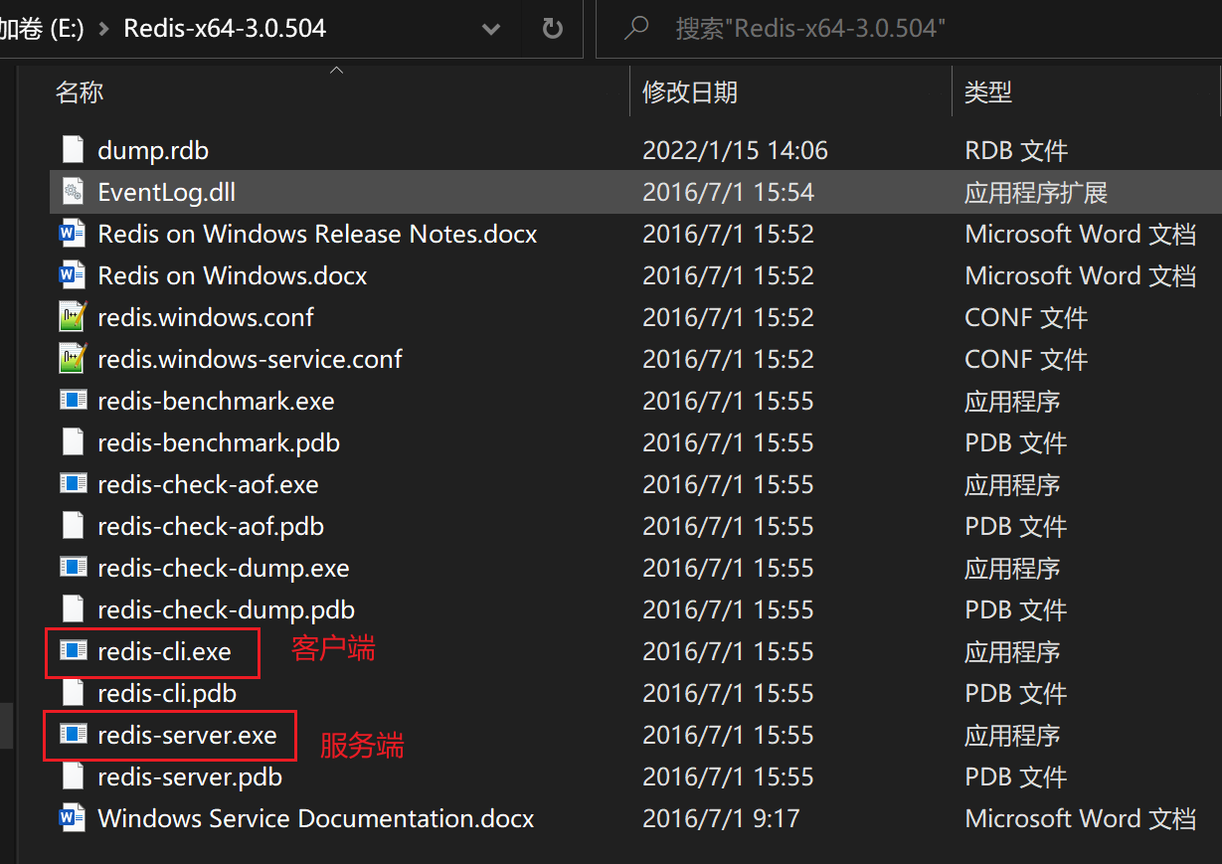Click the Word icon of Redis on Windows.docx
Viewport: 1222px width, 864px height.
click(x=73, y=275)
